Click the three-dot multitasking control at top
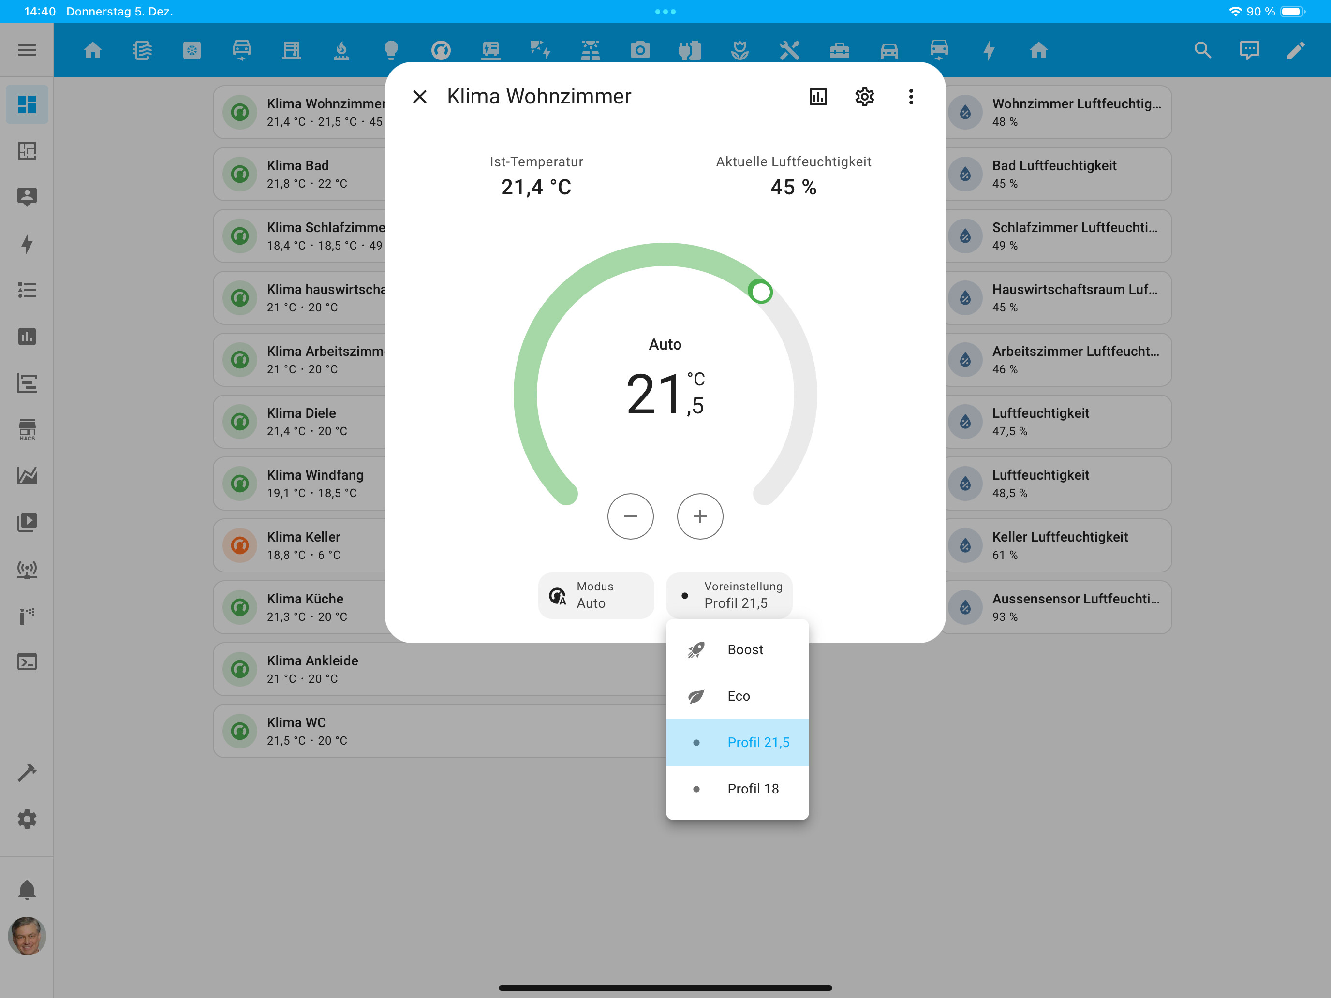This screenshot has width=1331, height=998. 665,12
